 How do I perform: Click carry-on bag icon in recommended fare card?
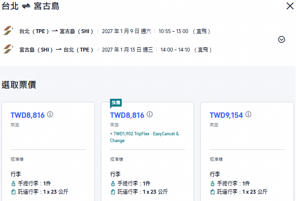pos(112,183)
